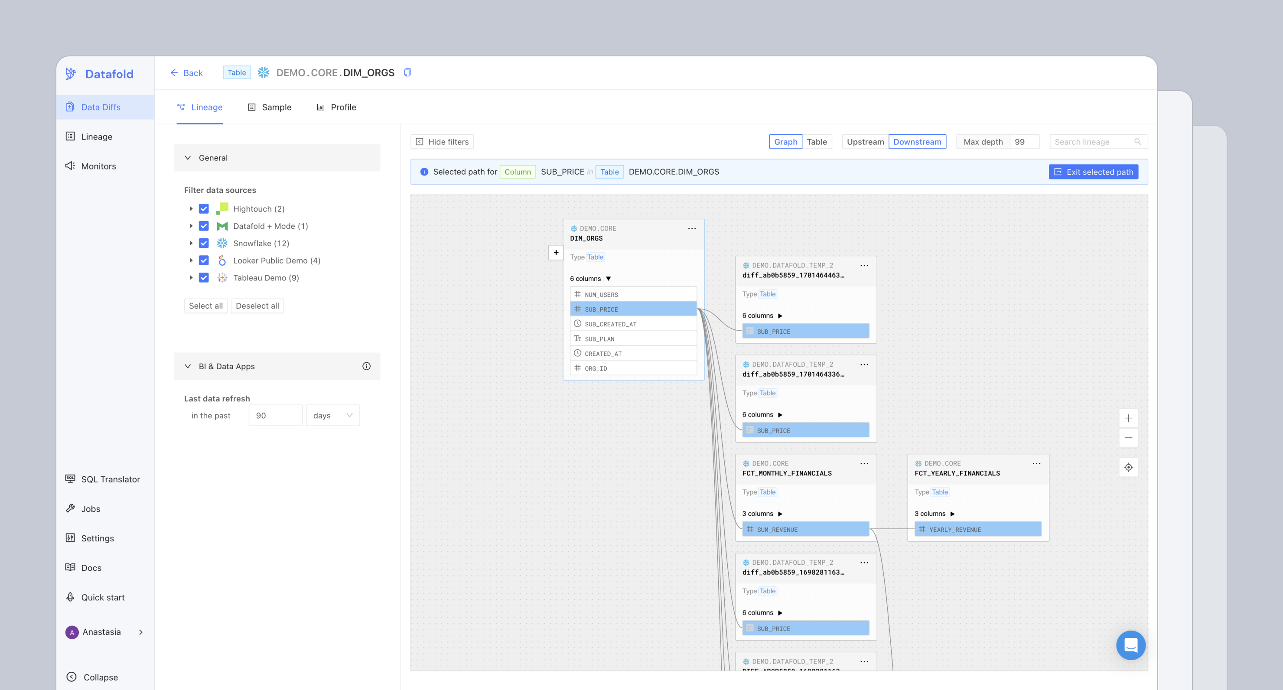Screen dimensions: 1283x690
Task: Click the Anastasia user avatar
Action: pyautogui.click(x=72, y=632)
